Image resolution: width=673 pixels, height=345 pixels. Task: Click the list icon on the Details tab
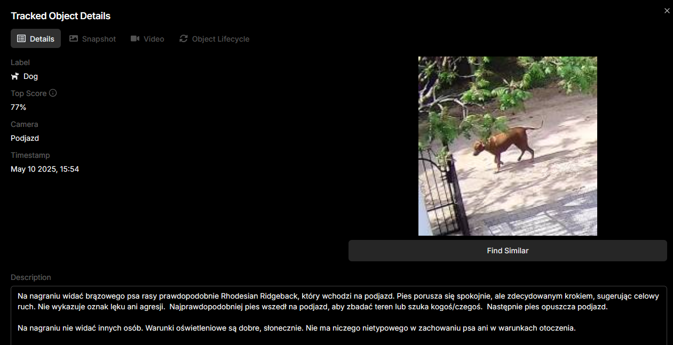pyautogui.click(x=21, y=38)
